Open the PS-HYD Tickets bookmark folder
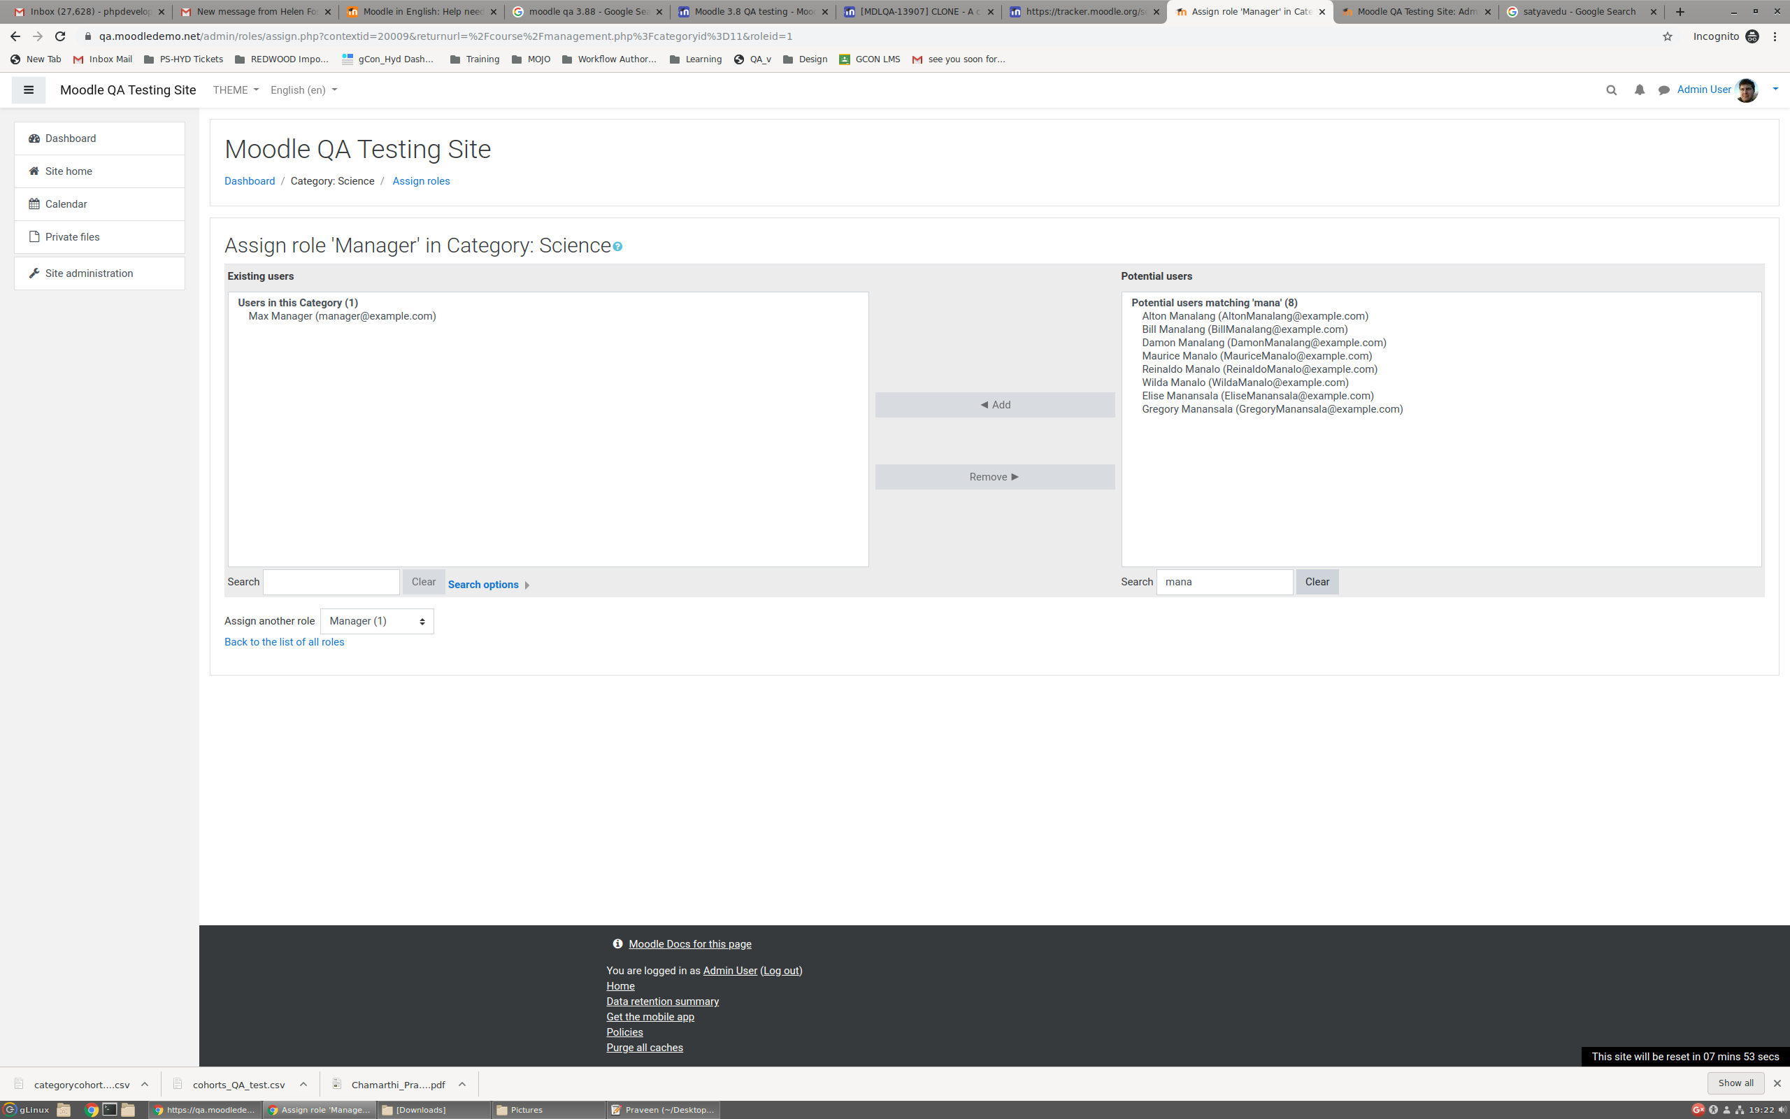 (182, 59)
